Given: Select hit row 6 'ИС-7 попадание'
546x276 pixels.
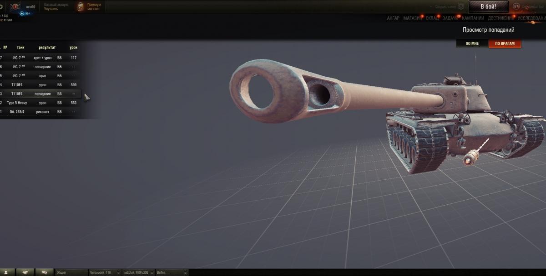Looking at the screenshot, I should click(40, 67).
